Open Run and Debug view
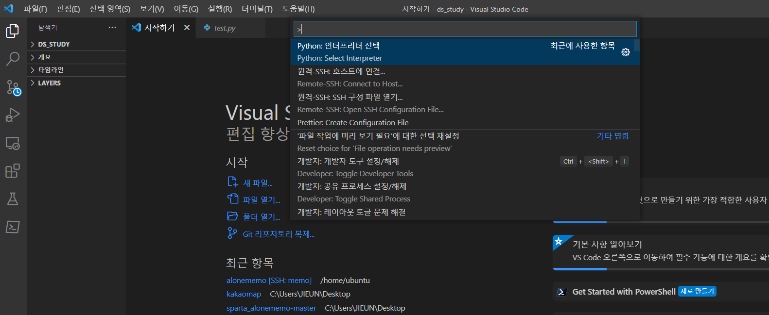 13,115
